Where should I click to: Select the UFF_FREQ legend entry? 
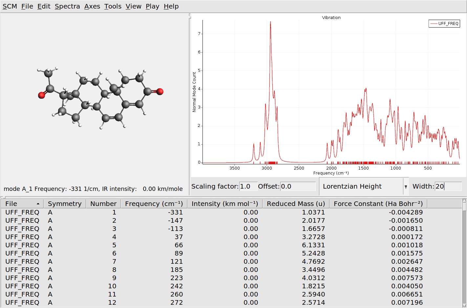[444, 23]
